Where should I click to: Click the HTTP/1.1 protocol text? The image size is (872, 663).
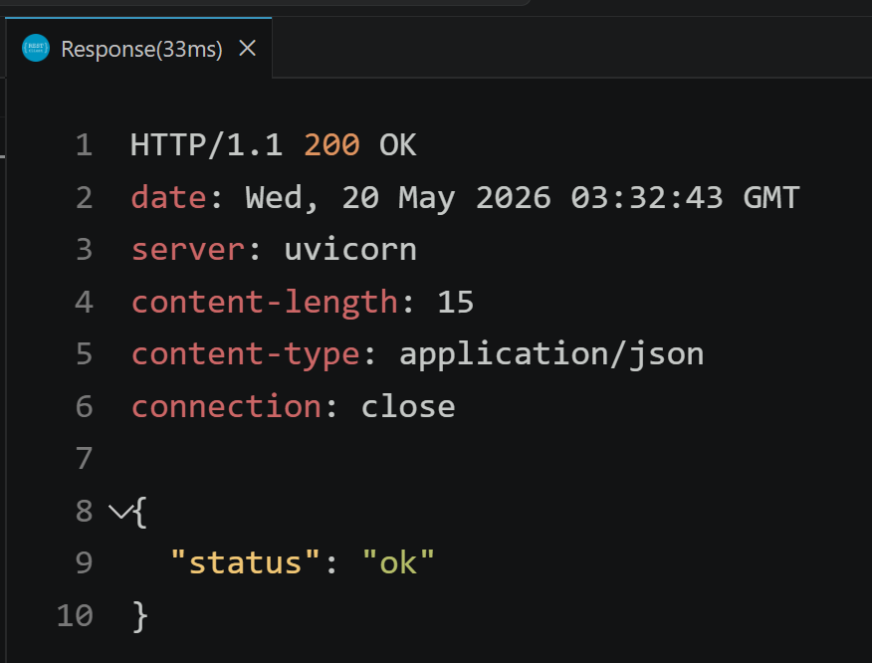click(206, 145)
